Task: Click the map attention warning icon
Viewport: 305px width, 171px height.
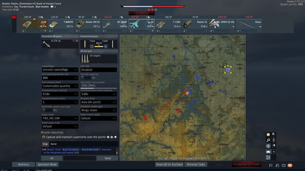Action: [268, 134]
